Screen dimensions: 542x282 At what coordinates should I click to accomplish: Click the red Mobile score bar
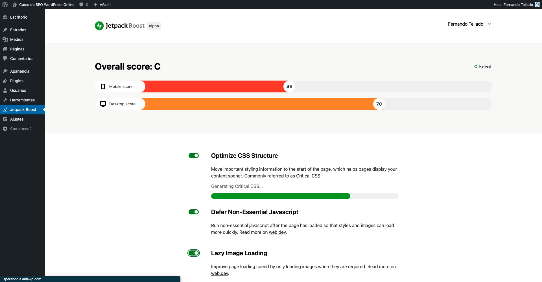point(215,86)
